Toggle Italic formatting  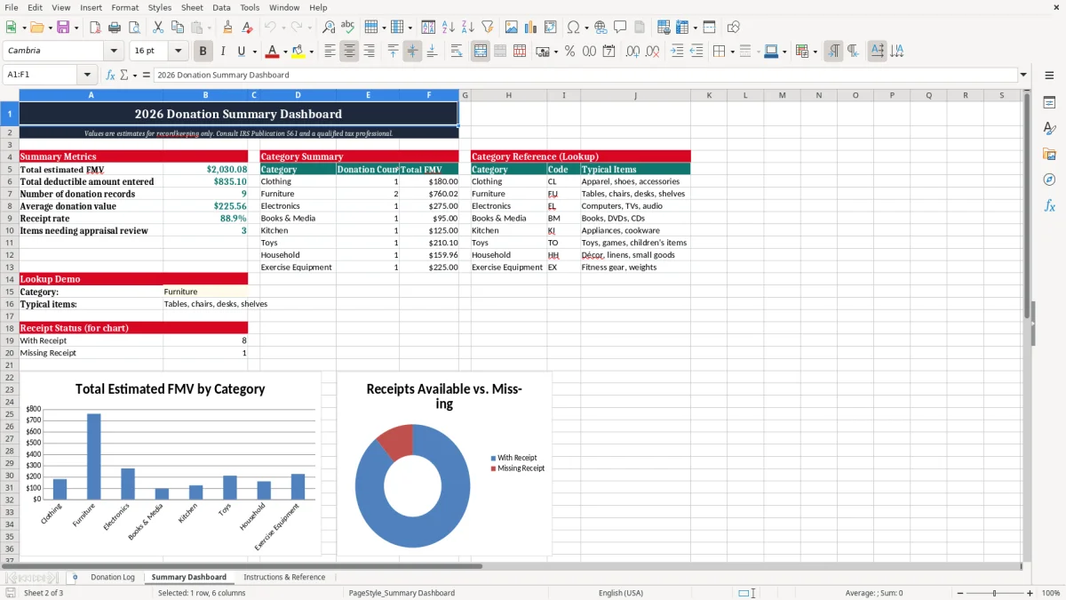coord(223,52)
